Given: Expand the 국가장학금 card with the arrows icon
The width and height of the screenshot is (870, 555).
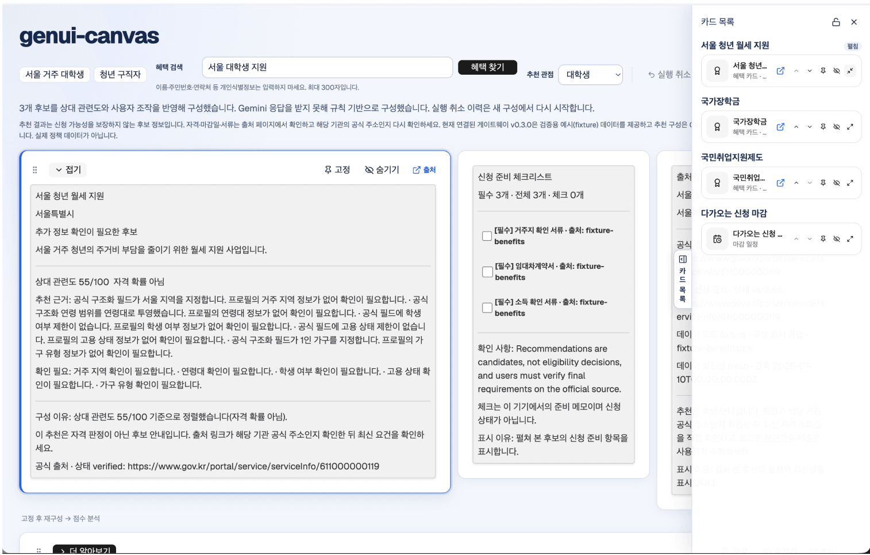Looking at the screenshot, I should pos(850,127).
